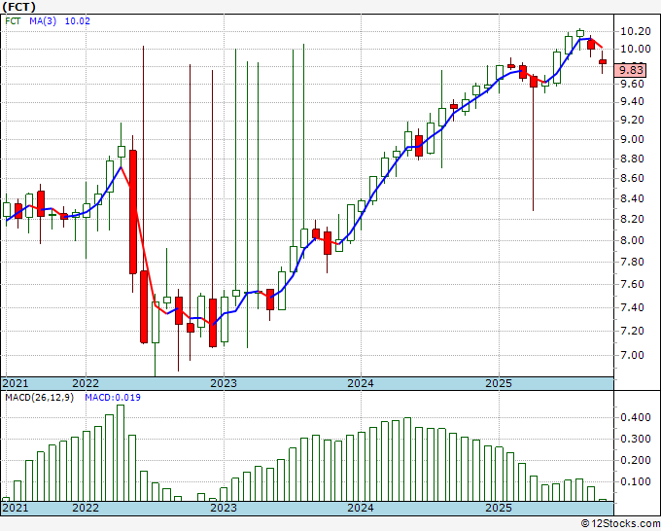Click the 8.40 price axis label
The width and height of the screenshot is (661, 531).
click(x=632, y=198)
